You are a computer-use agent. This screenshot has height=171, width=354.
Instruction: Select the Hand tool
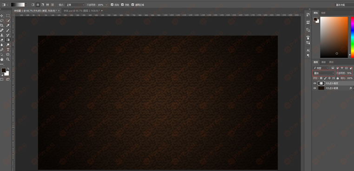tap(2, 59)
